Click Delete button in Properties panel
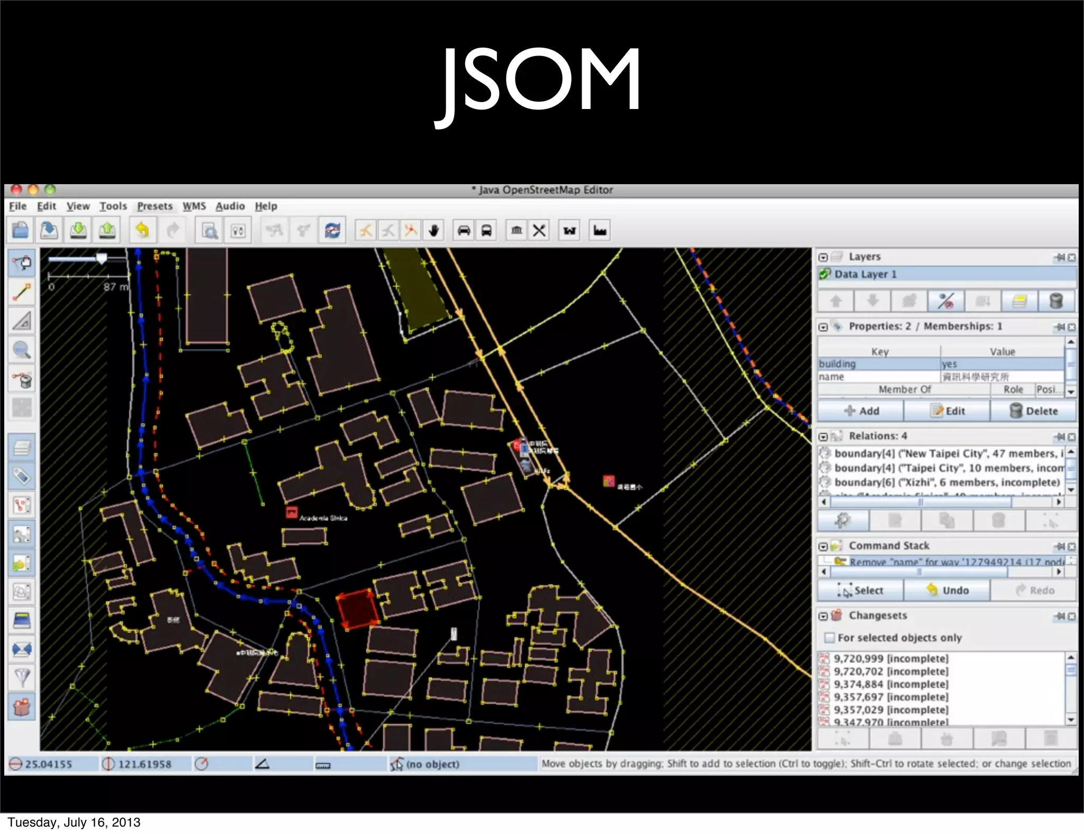The height and width of the screenshot is (834, 1084). pos(1033,411)
